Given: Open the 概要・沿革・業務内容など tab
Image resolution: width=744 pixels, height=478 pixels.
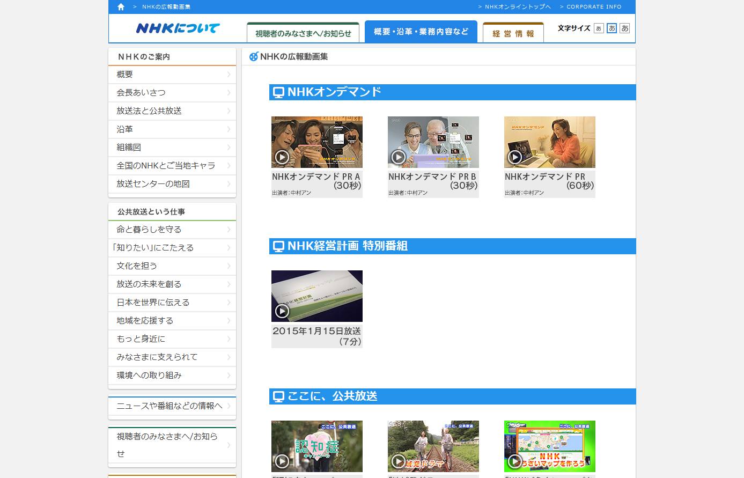Looking at the screenshot, I should 421,32.
